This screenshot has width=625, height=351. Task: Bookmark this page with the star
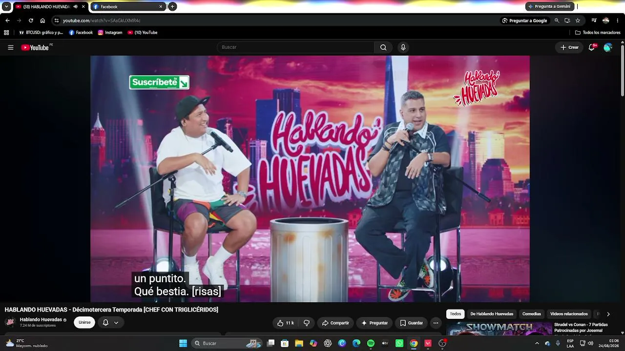pos(578,20)
